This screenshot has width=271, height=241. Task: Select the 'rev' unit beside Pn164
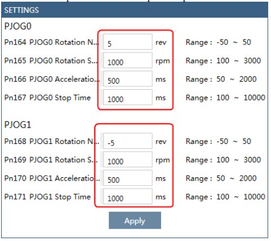tap(161, 42)
